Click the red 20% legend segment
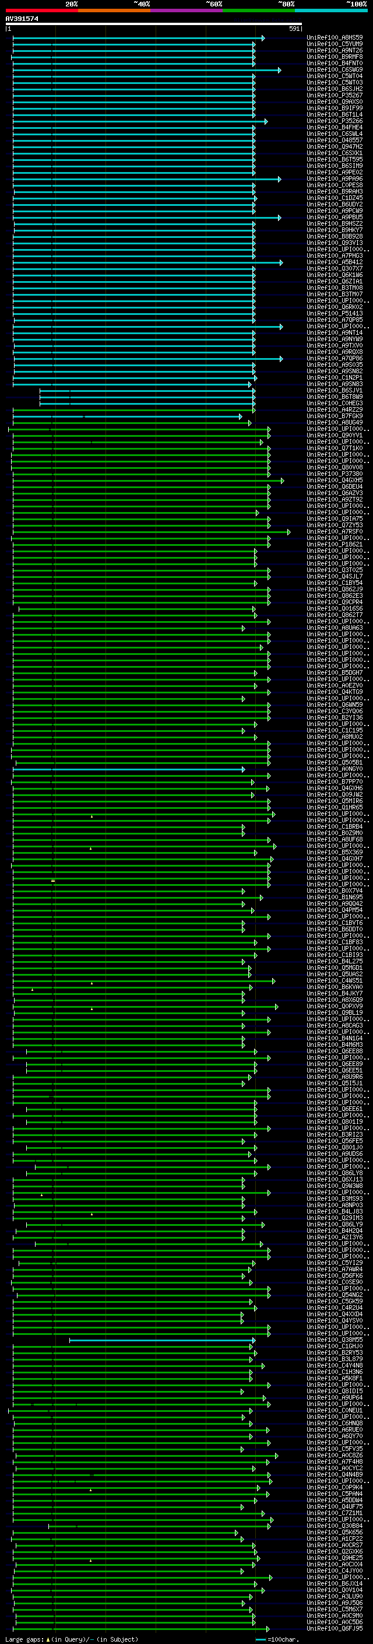 pos(41,10)
